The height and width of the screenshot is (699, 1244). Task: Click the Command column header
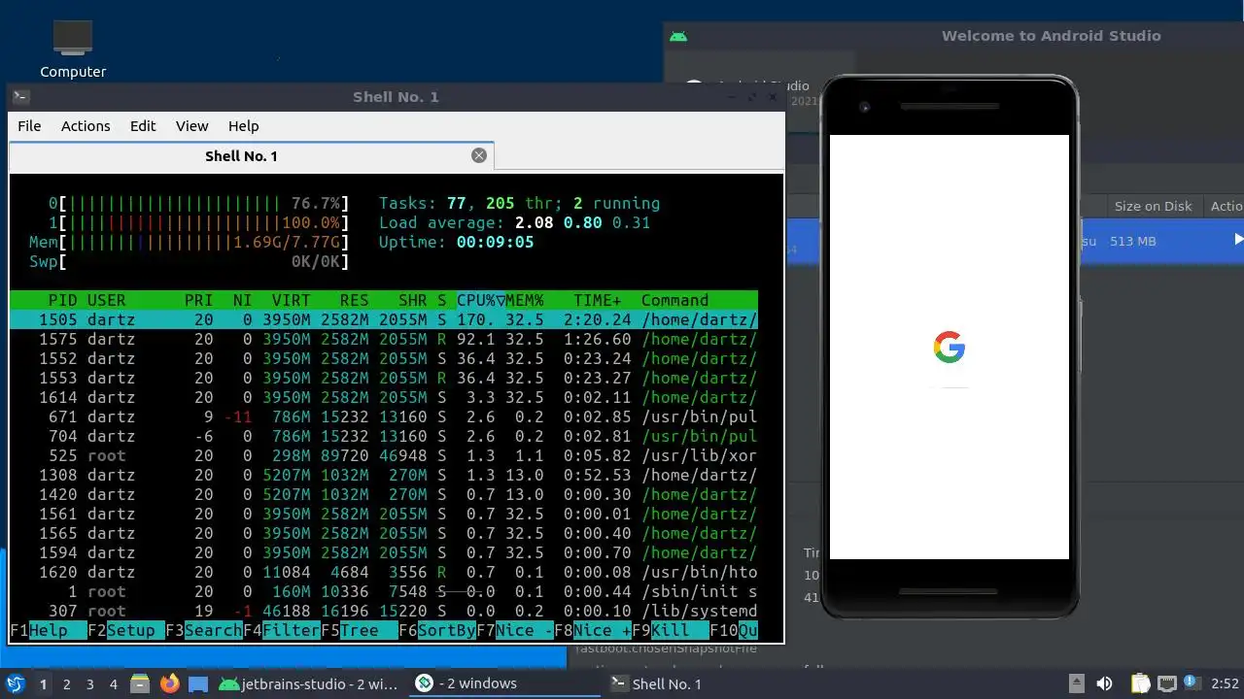pyautogui.click(x=674, y=300)
